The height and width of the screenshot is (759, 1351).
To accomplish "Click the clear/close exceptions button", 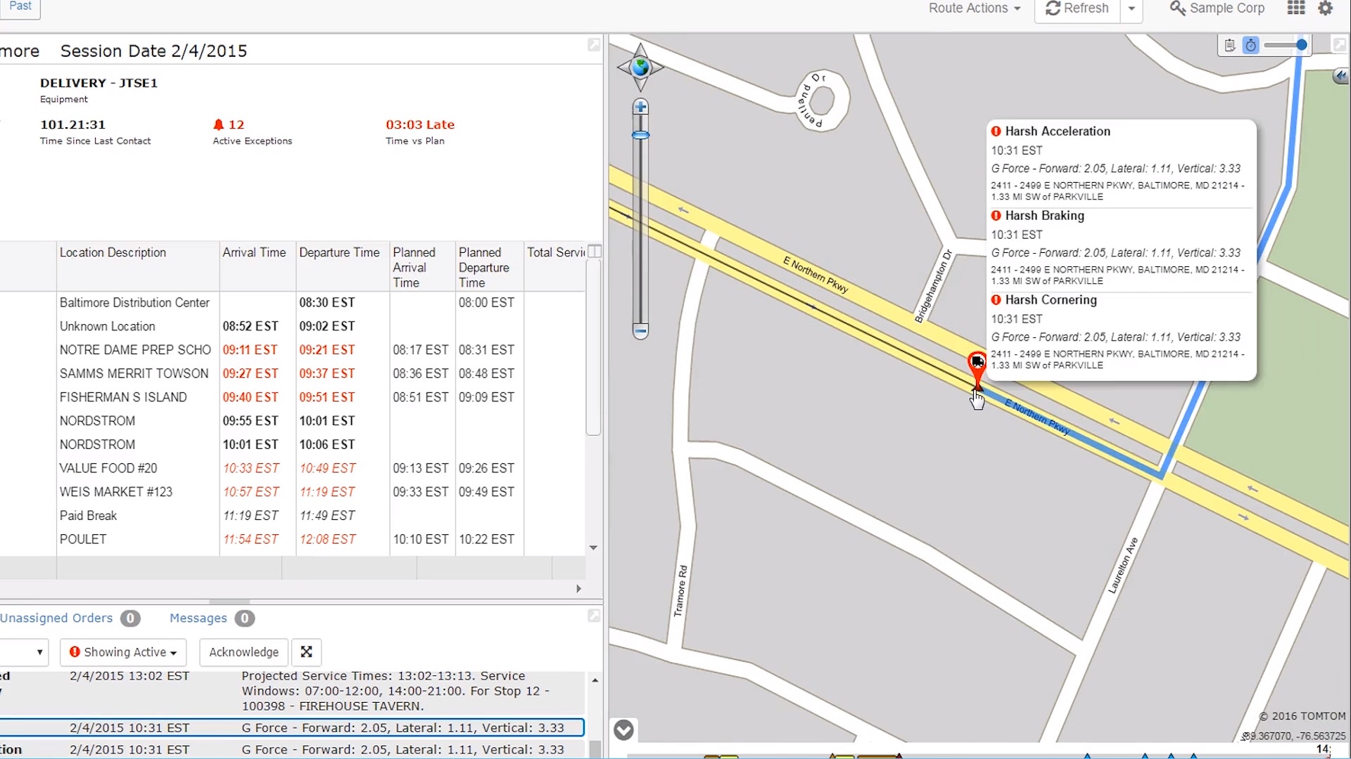I will (306, 651).
